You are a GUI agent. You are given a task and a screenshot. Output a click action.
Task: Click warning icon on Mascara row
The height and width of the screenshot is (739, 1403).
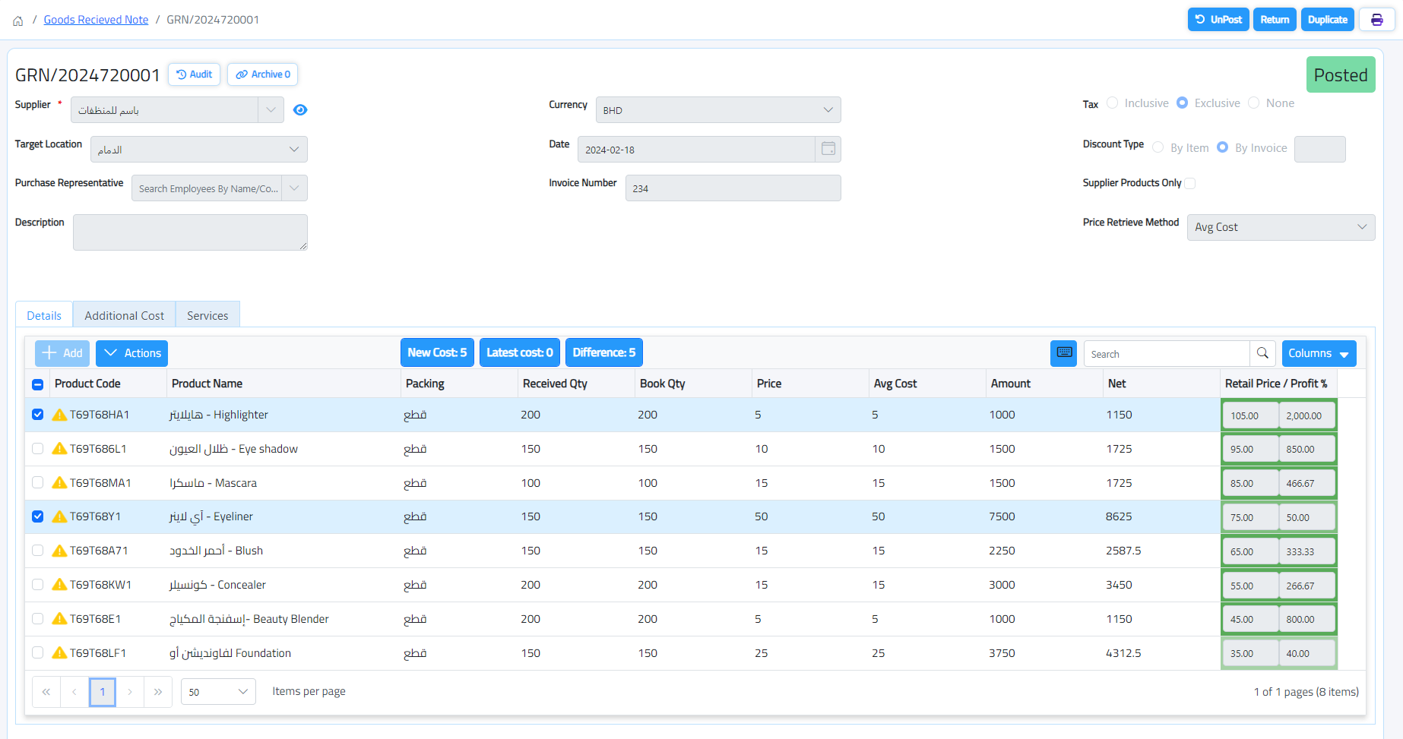tap(59, 483)
